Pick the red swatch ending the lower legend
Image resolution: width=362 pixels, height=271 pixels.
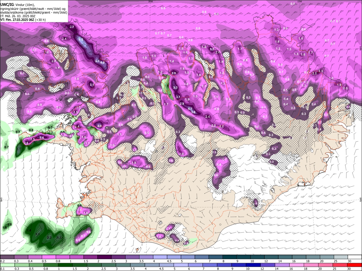tap(354, 265)
